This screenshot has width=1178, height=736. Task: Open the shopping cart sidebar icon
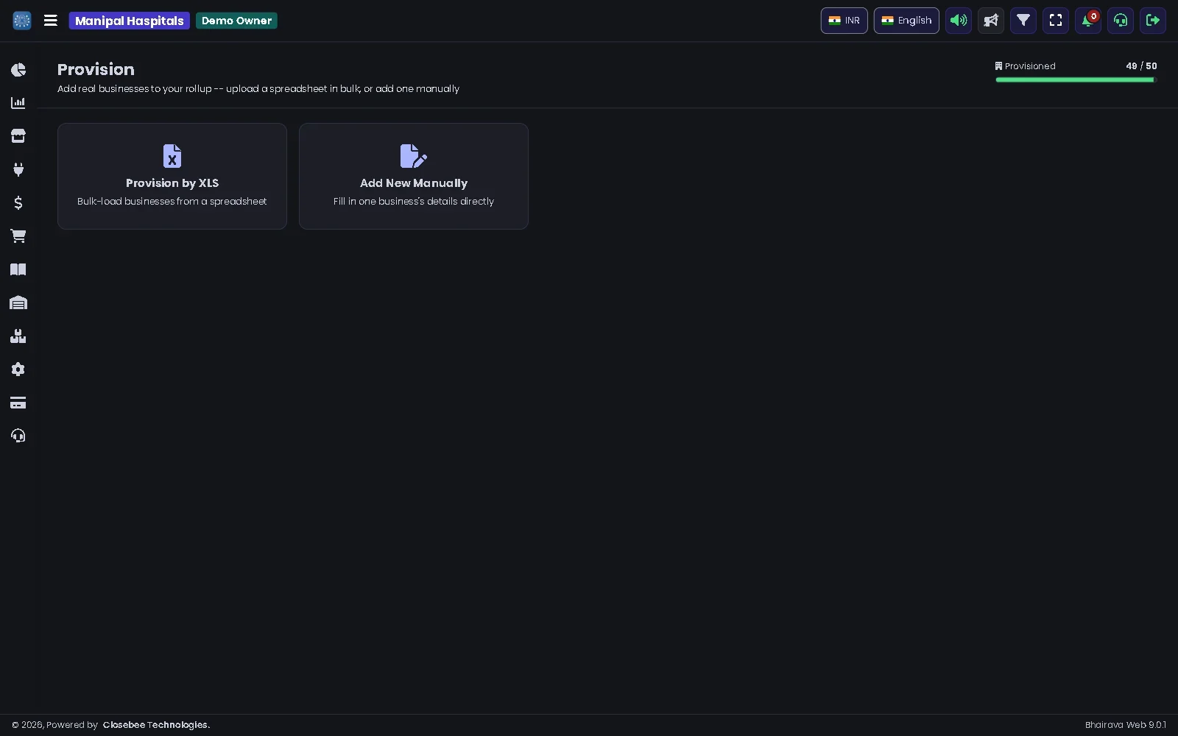tap(18, 236)
